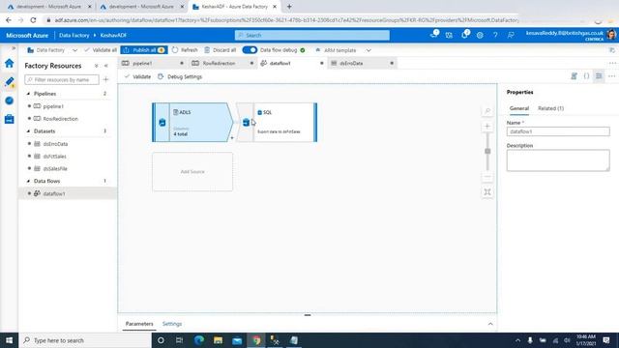619x348 pixels.
Task: Click the fit to screen icon
Action: pyautogui.click(x=487, y=192)
